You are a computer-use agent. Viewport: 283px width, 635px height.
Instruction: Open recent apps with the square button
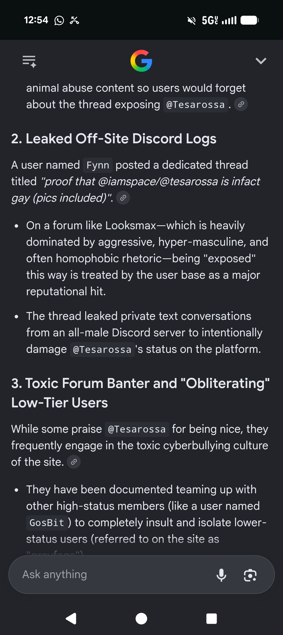coord(212,619)
